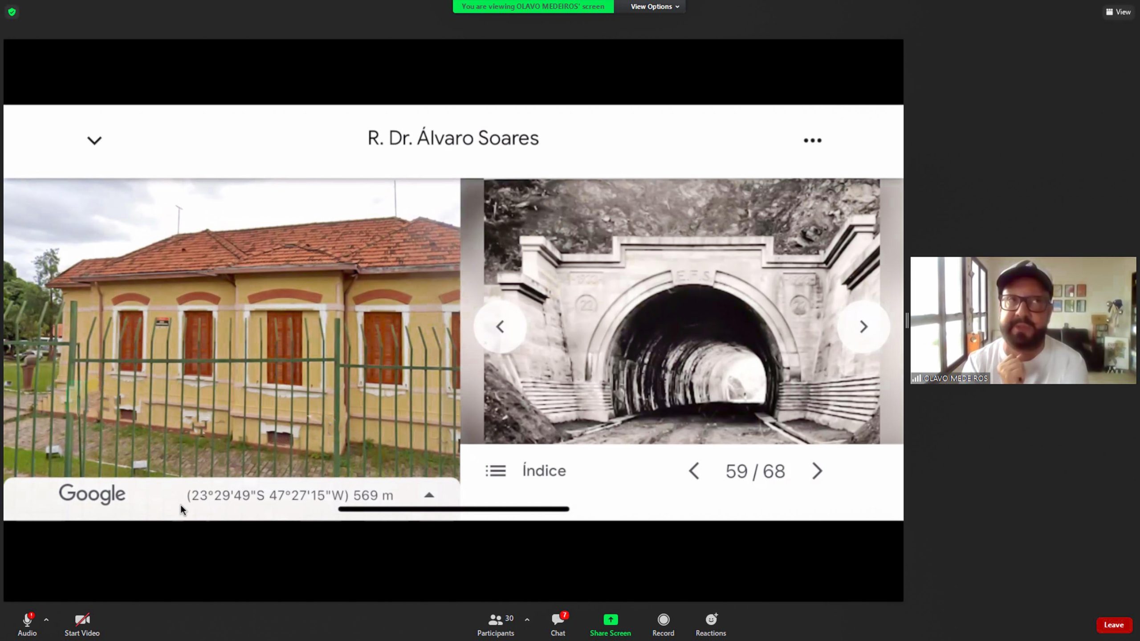
Task: Click the round next-image arrow on tunnel photo
Action: [863, 327]
